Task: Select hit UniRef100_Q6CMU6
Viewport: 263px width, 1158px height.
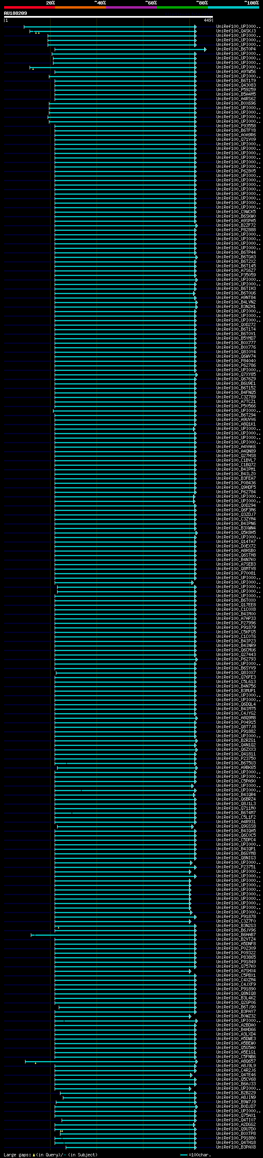Action: 236,650
